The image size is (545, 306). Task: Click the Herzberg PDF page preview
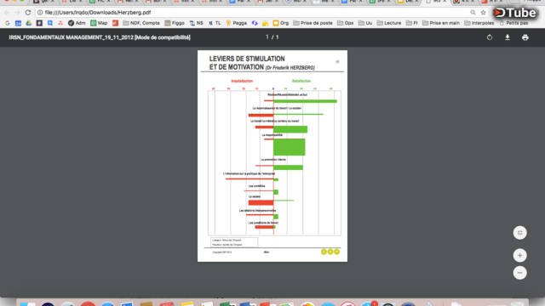(x=272, y=156)
